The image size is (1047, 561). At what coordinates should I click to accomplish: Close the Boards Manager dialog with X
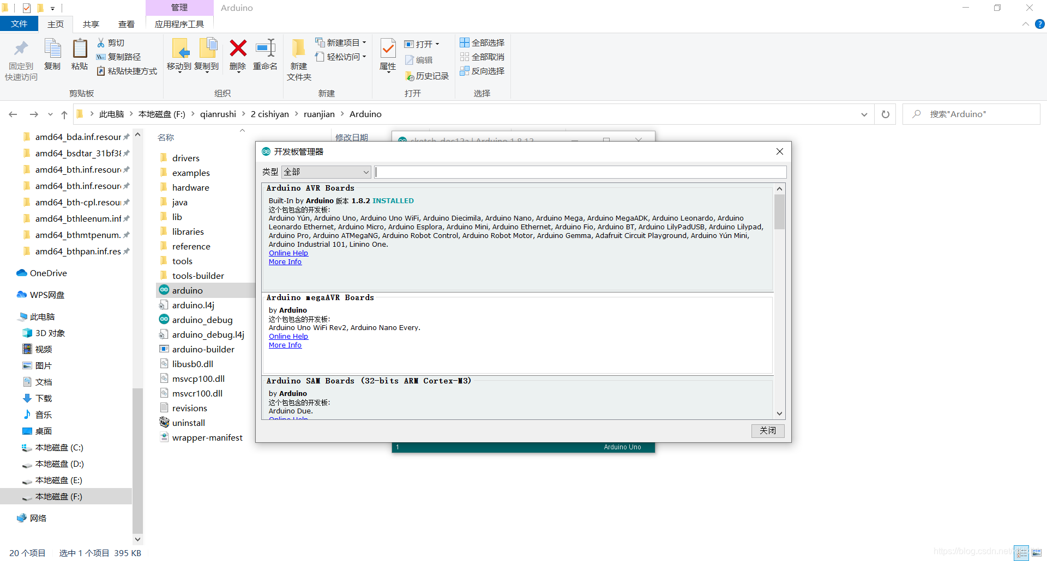[x=780, y=151]
